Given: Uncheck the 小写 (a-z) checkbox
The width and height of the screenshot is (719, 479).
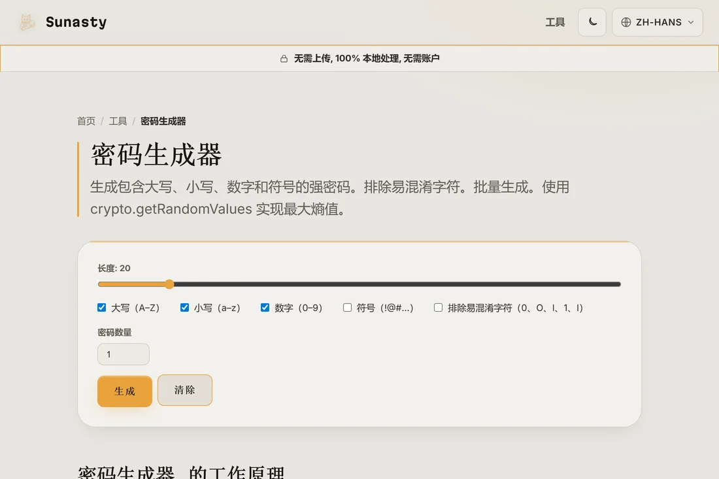Looking at the screenshot, I should [x=184, y=308].
